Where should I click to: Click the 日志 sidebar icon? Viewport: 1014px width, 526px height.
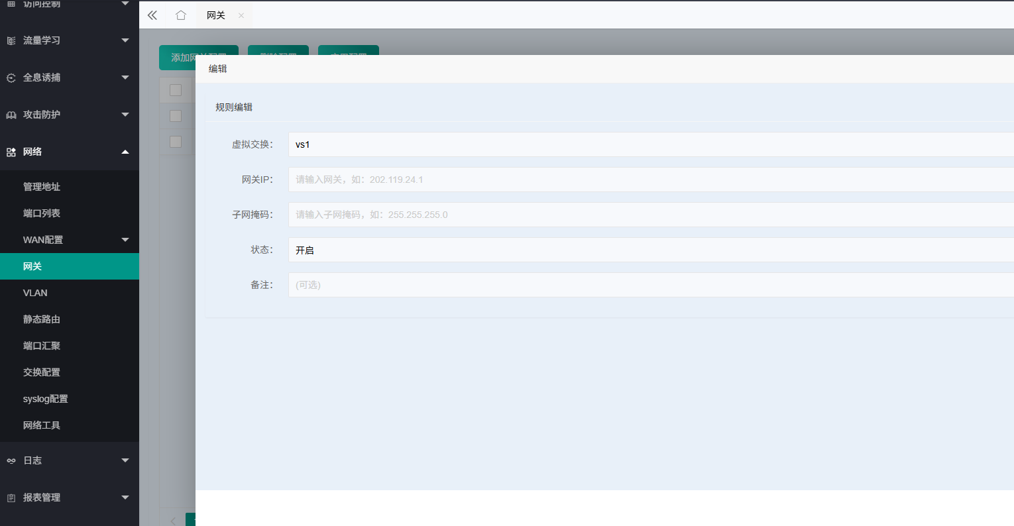(11, 460)
